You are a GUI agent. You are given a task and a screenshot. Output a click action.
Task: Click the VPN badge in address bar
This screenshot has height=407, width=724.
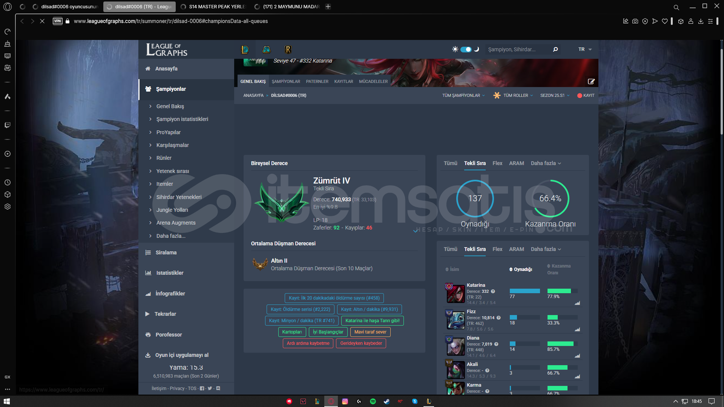[58, 21]
